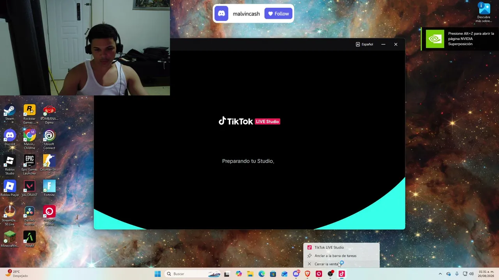
Task: Choose Cerrar la ventana in the jump list
Action: (342, 264)
